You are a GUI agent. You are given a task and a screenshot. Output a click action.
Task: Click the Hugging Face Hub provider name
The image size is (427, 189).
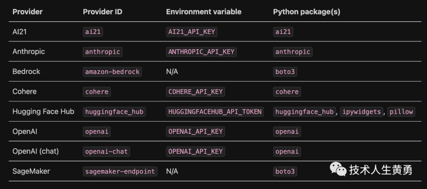[x=43, y=111]
